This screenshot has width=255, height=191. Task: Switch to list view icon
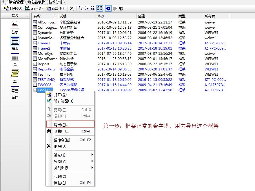(x=93, y=8)
